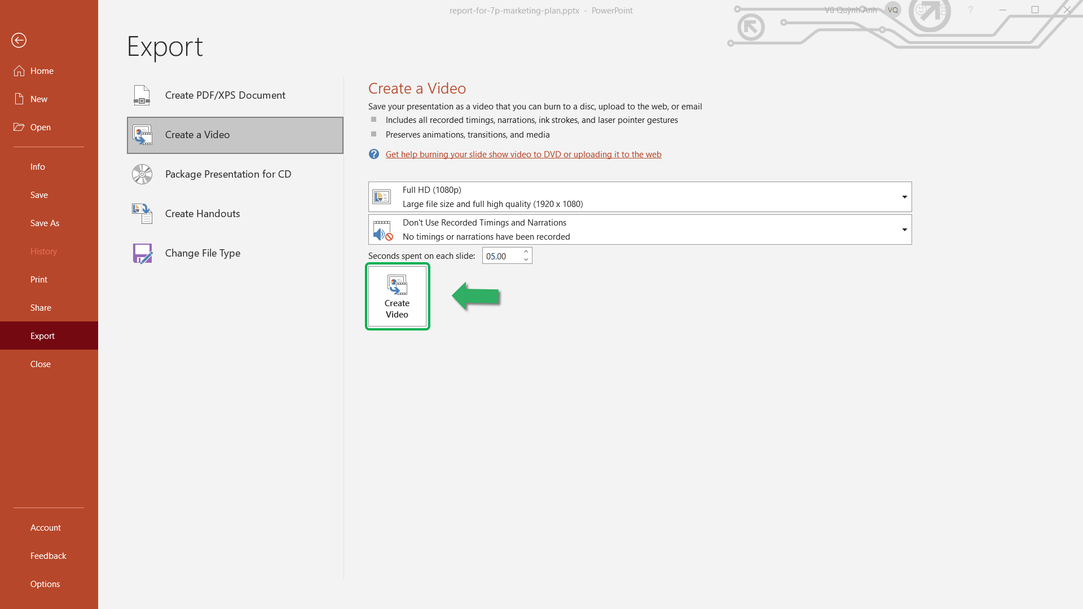The height and width of the screenshot is (609, 1083).
Task: Increase seconds per slide with up spinner
Action: click(526, 251)
